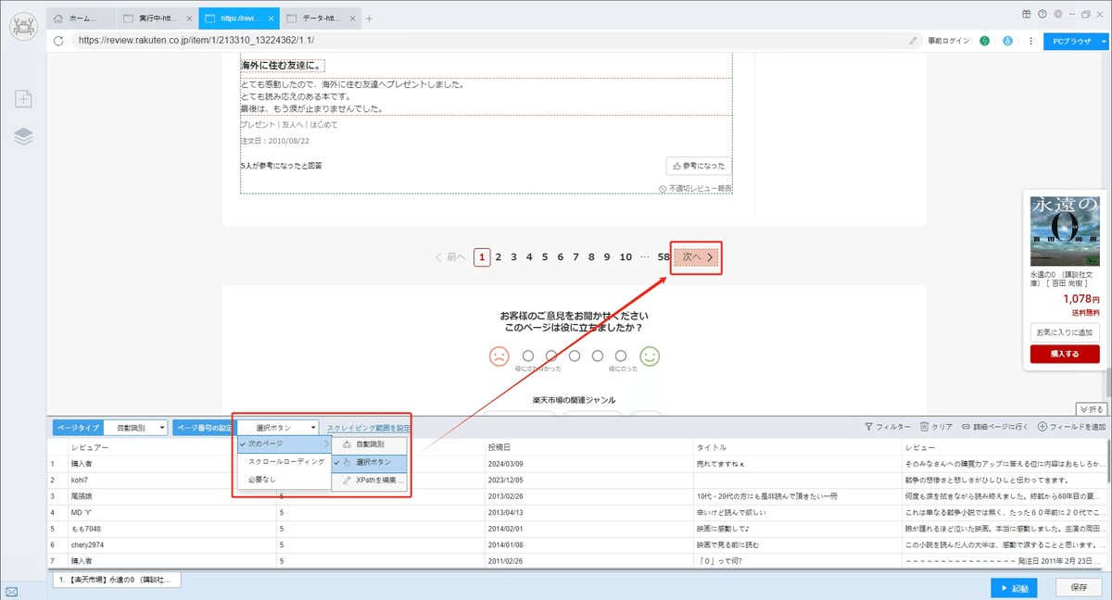Select 自動識別 option with robot icon
This screenshot has height=600, width=1112.
click(x=369, y=444)
